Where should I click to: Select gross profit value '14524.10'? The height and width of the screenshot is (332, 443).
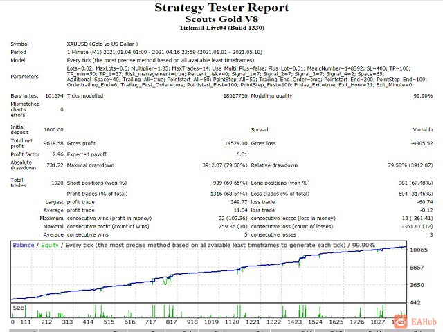[236, 143]
